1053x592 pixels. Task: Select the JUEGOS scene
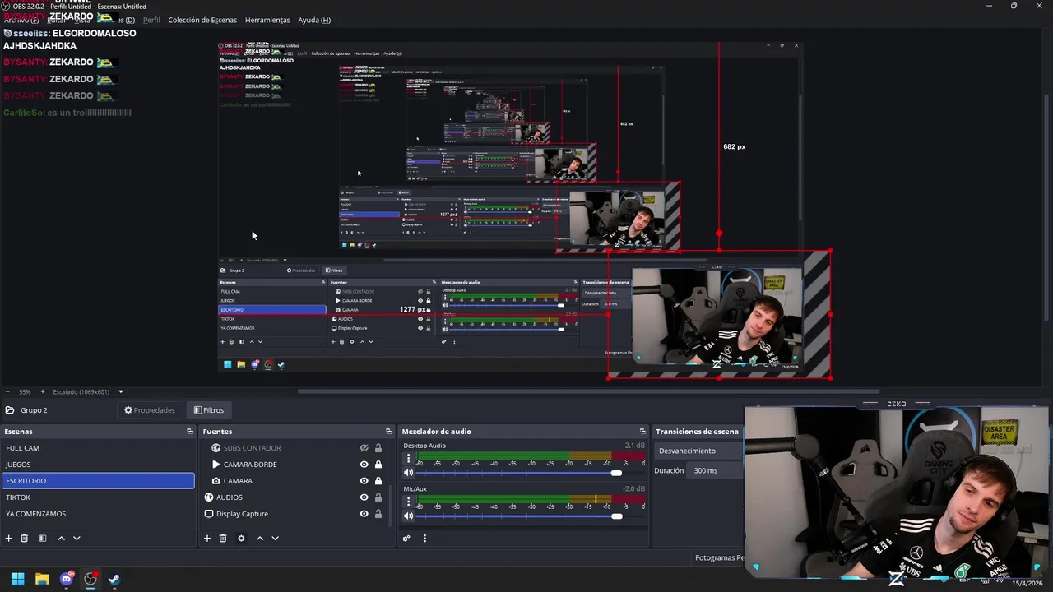click(97, 465)
